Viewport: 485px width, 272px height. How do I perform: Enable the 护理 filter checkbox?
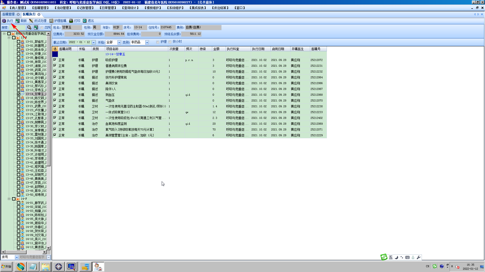tap(158, 42)
